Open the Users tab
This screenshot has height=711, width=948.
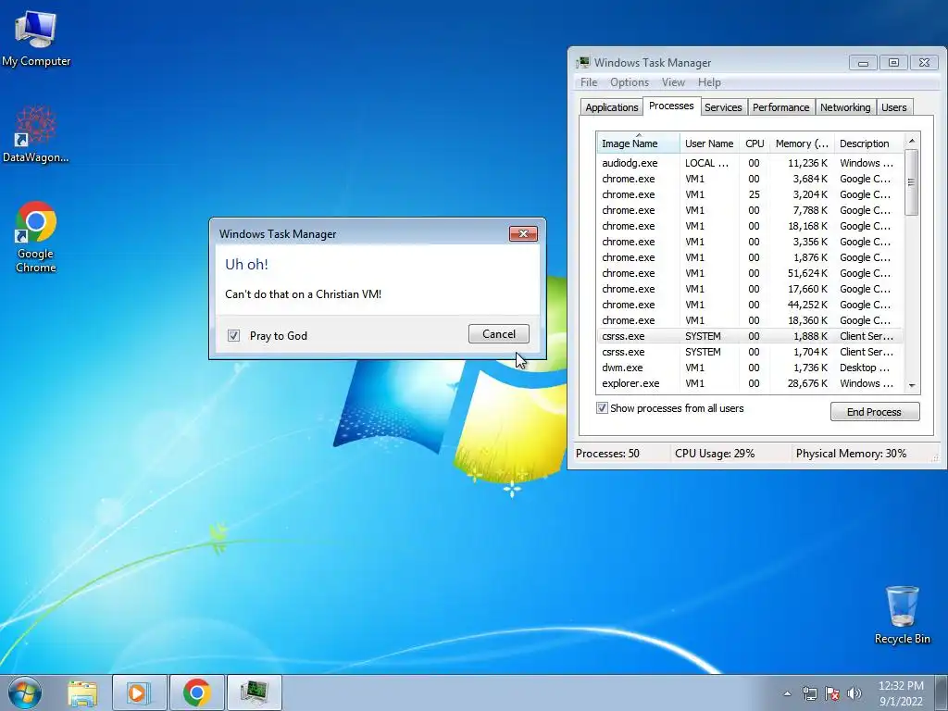[893, 107]
